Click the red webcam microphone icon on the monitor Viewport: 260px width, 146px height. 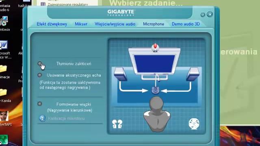point(155,48)
